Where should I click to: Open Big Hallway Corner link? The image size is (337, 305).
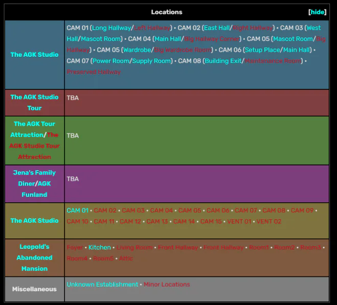point(212,39)
